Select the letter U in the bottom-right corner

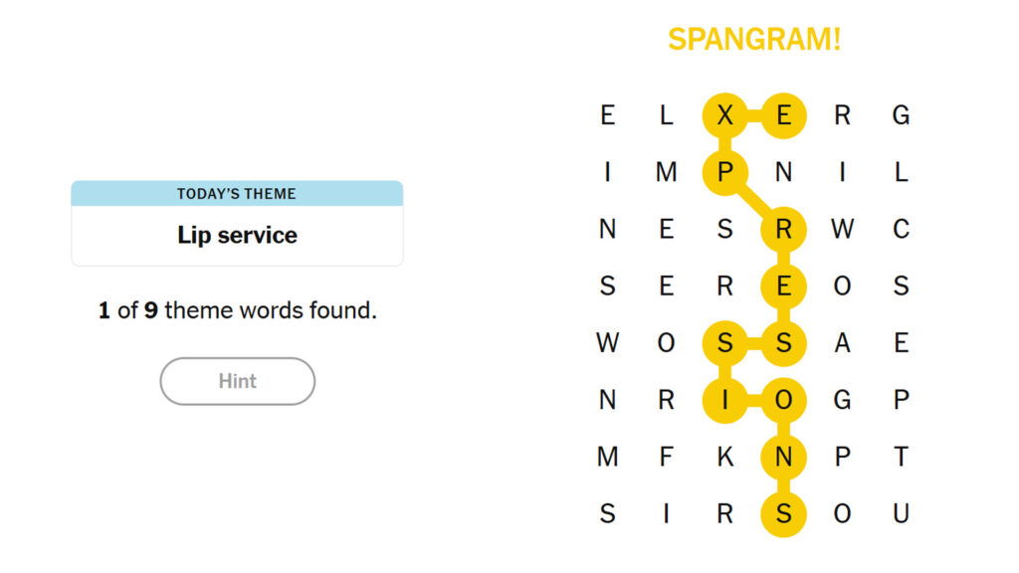pyautogui.click(x=902, y=514)
